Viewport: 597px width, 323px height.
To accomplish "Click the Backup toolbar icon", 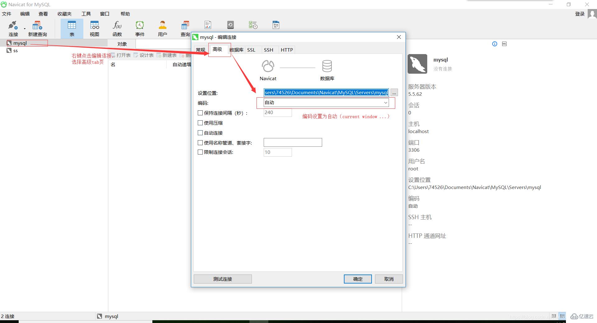I will (230, 25).
